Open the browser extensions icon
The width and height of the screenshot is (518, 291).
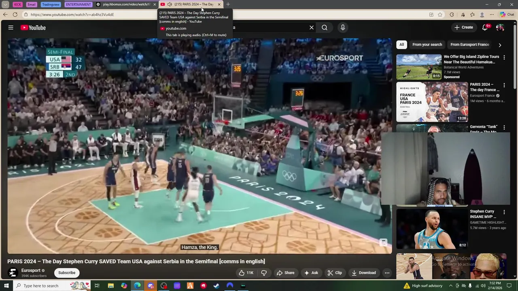pyautogui.click(x=452, y=15)
